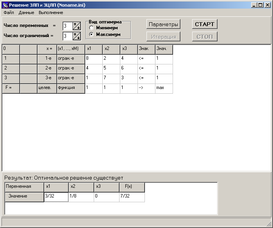
Task: Select x1 coefficient 4 in constraint 2
Action: 94,69
